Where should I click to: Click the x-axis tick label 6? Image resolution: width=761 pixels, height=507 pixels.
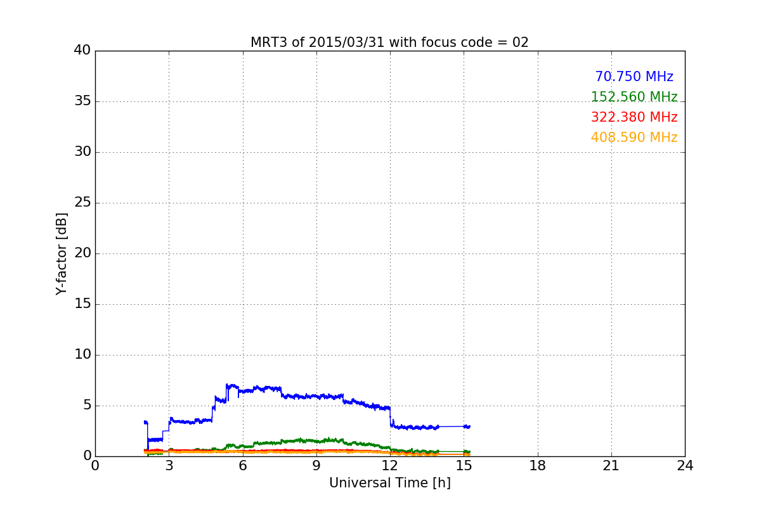tap(242, 465)
